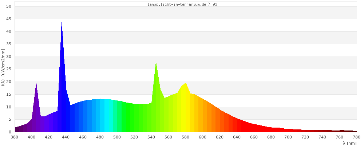
Task: Click the x-axis tick label 500
Action: [x=117, y=137]
